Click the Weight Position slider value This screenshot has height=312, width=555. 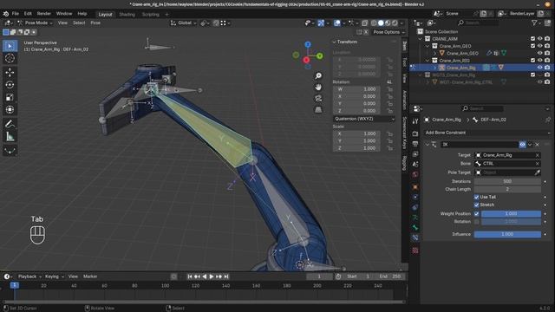(511, 214)
